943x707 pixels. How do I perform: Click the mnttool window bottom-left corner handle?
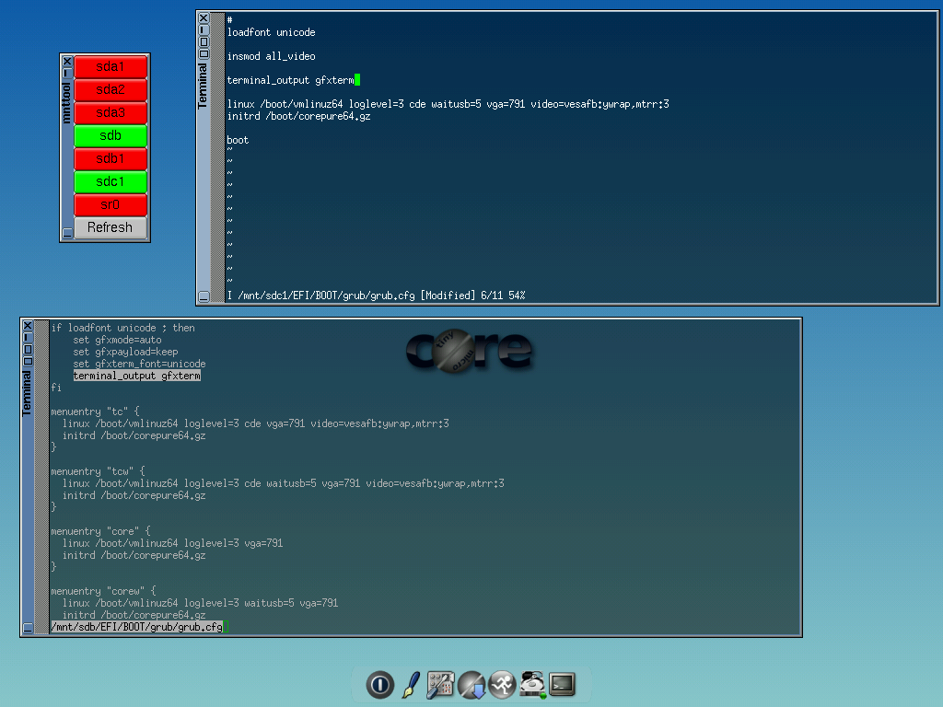pyautogui.click(x=66, y=233)
